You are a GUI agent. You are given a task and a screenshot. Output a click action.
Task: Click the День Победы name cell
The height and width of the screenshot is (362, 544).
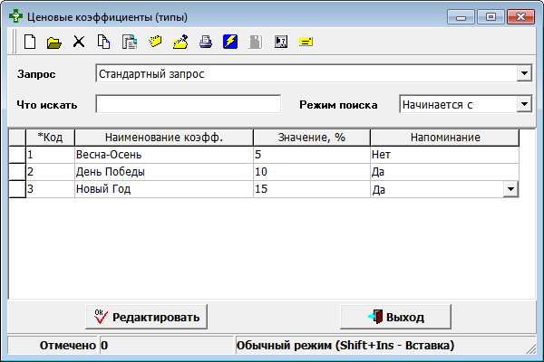click(x=164, y=172)
